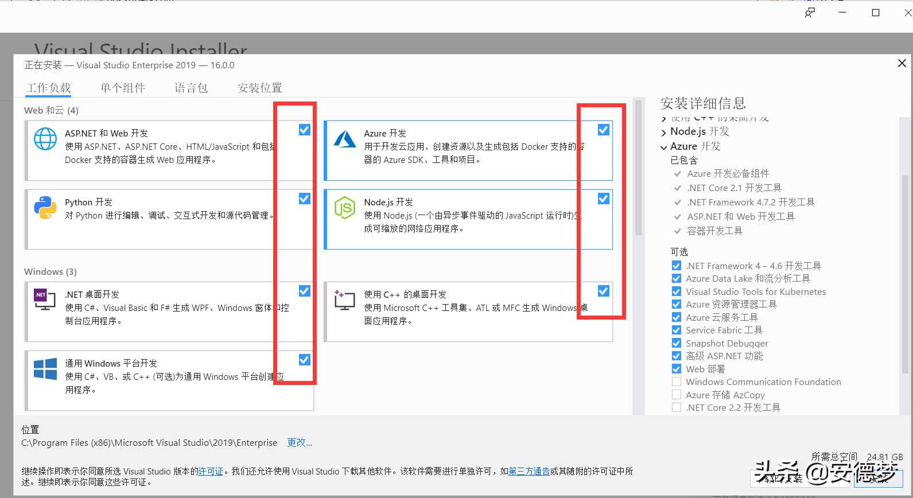
Task: Click the 更改... install location link
Action: 300,442
